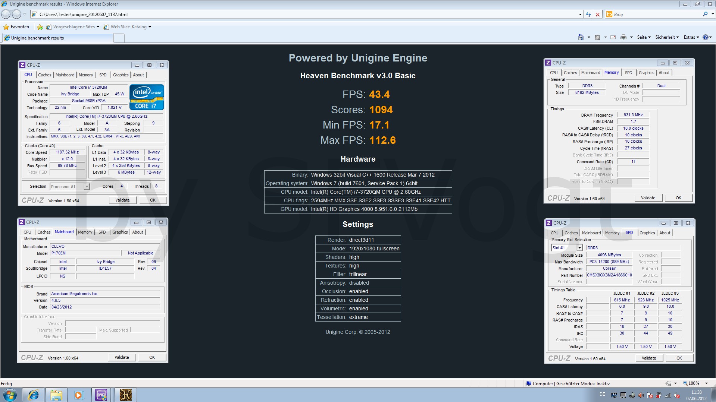Click the zoom magnifier icon in status bar
This screenshot has height=402, width=716.
685,383
